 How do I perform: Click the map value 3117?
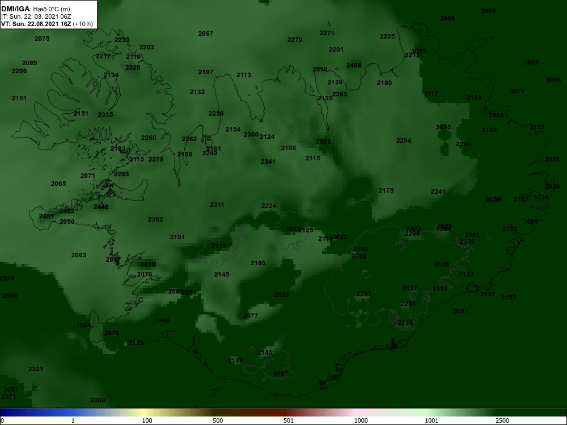pyautogui.click(x=431, y=93)
